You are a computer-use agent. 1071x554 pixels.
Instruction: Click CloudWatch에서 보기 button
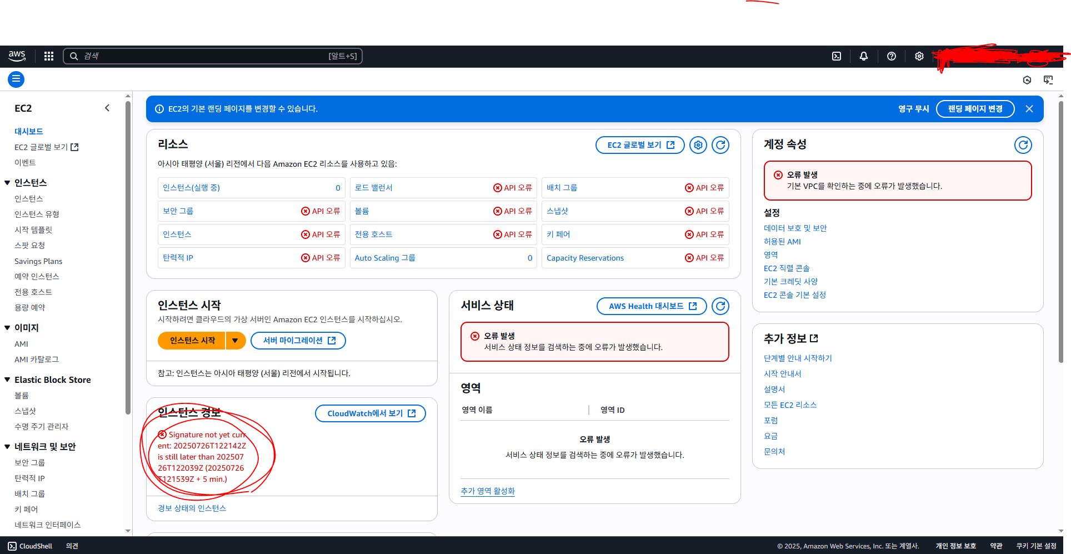pos(371,413)
